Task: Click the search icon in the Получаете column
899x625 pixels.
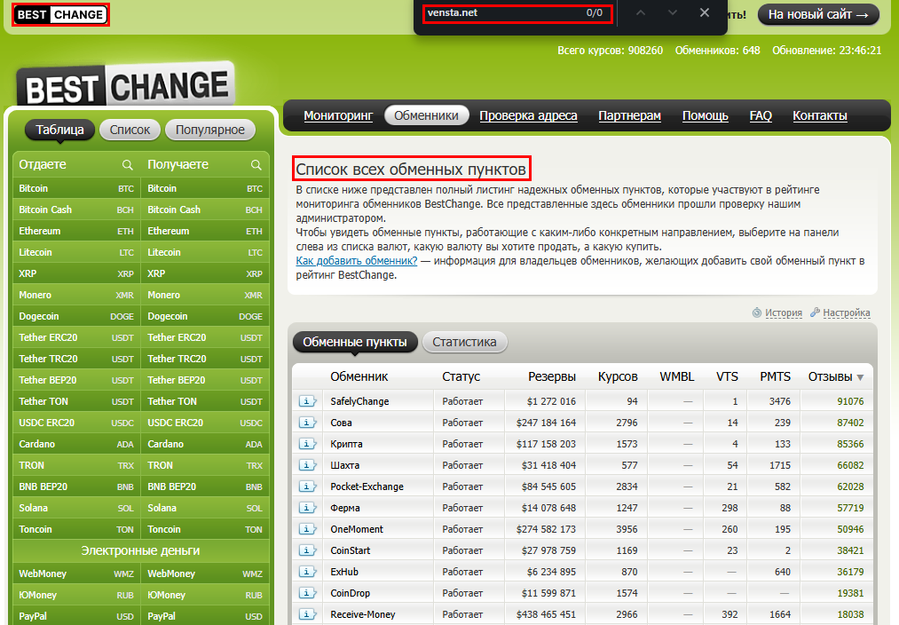Action: tap(256, 165)
